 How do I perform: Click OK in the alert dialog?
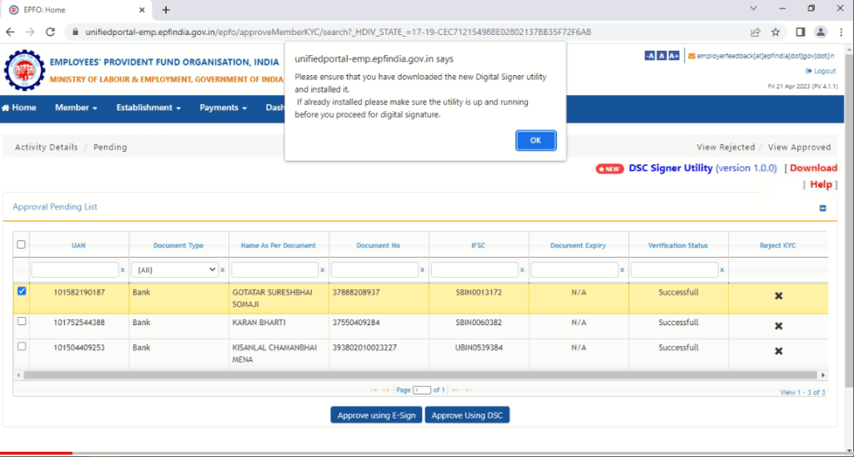pyautogui.click(x=535, y=141)
